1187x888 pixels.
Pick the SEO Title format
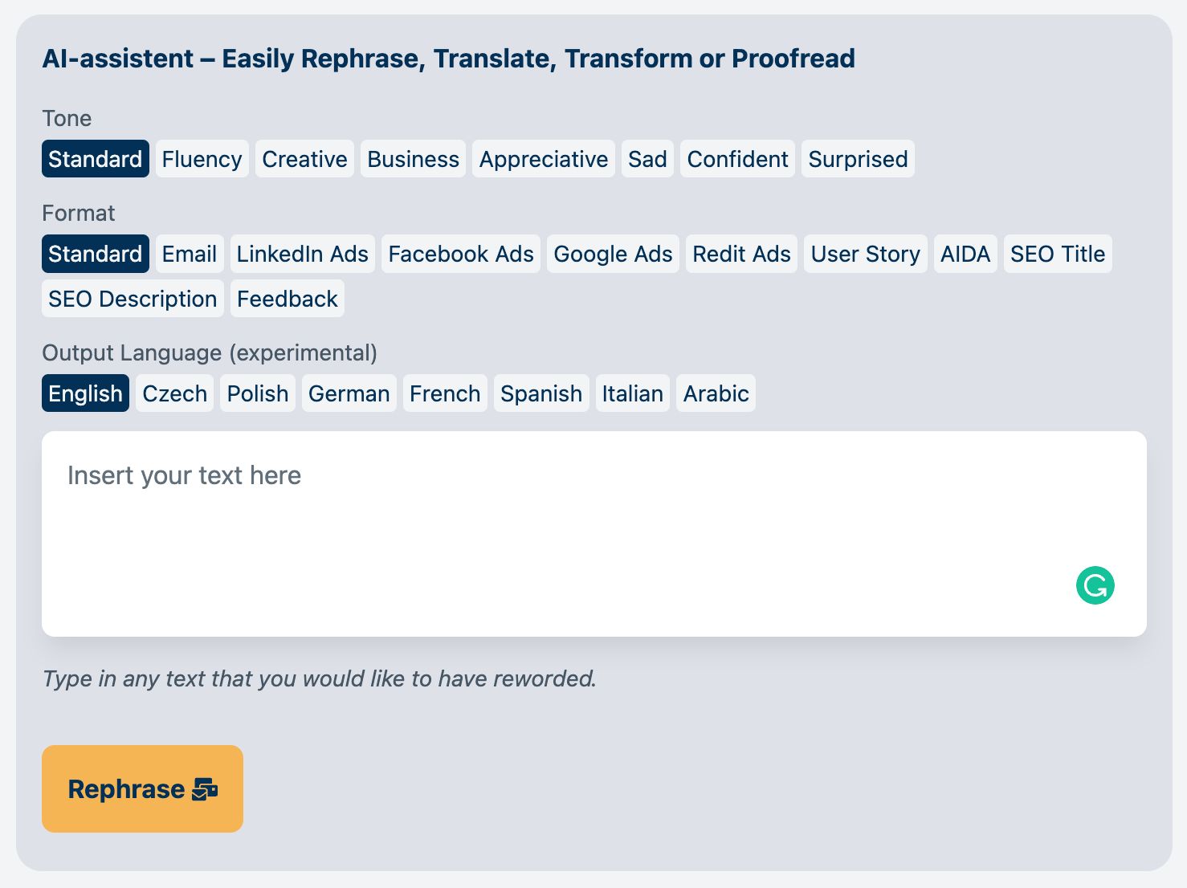click(x=1058, y=254)
